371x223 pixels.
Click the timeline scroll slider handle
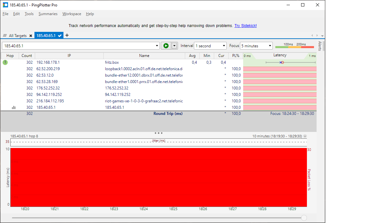coord(304,218)
